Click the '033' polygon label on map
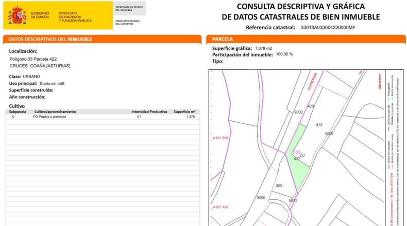This screenshot has height=226, width=407. coord(296,152)
